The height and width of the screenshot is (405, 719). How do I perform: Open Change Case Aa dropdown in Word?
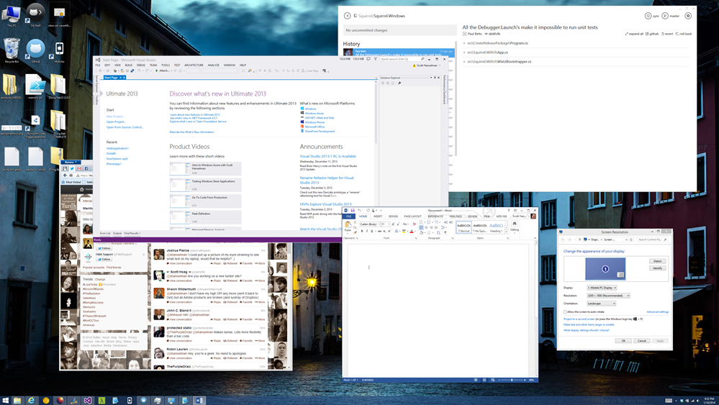tap(405, 224)
